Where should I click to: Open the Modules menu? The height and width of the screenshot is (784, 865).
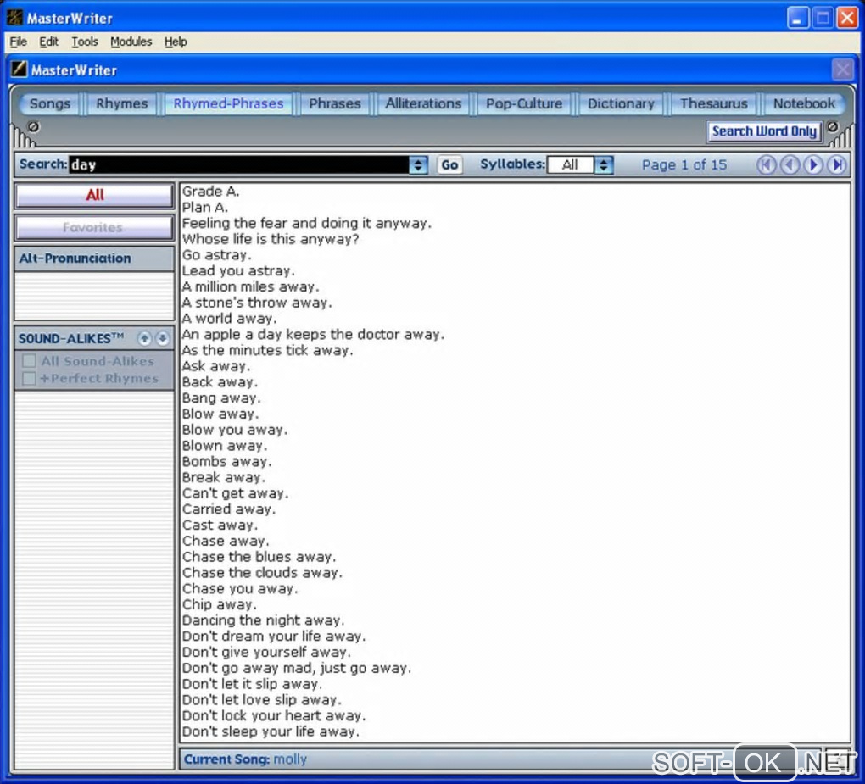click(131, 42)
